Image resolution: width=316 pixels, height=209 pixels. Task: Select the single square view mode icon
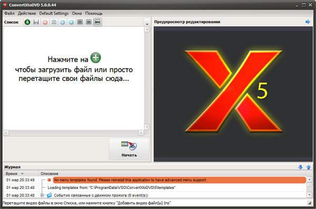pos(80,22)
